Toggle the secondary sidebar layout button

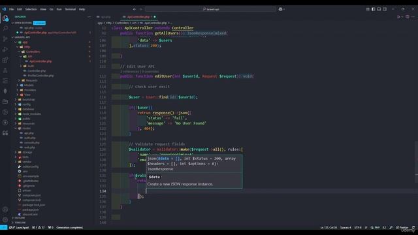[x=385, y=9]
